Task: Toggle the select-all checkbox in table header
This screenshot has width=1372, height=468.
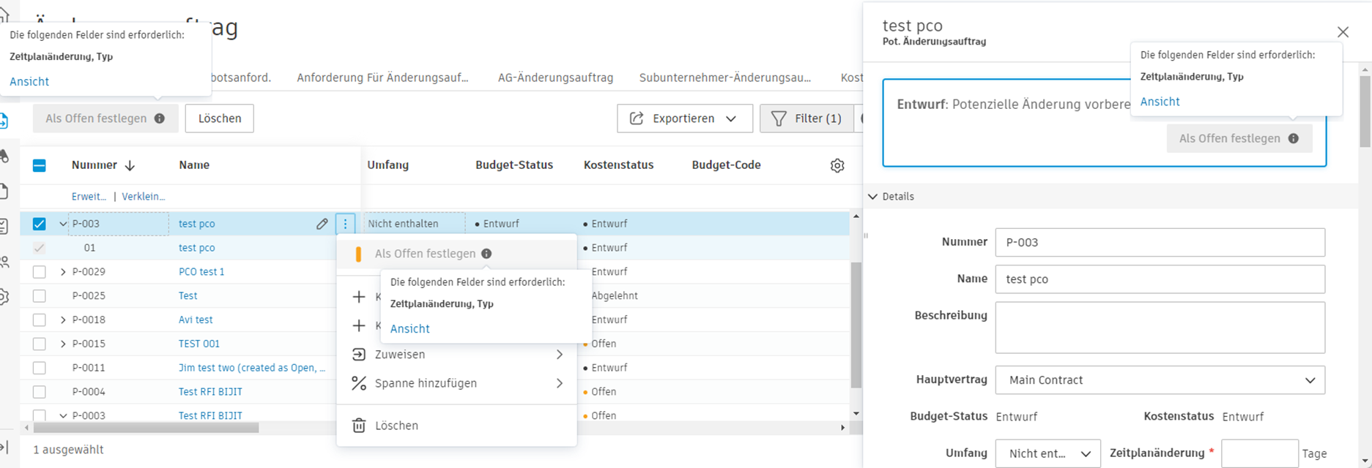Action: point(40,165)
